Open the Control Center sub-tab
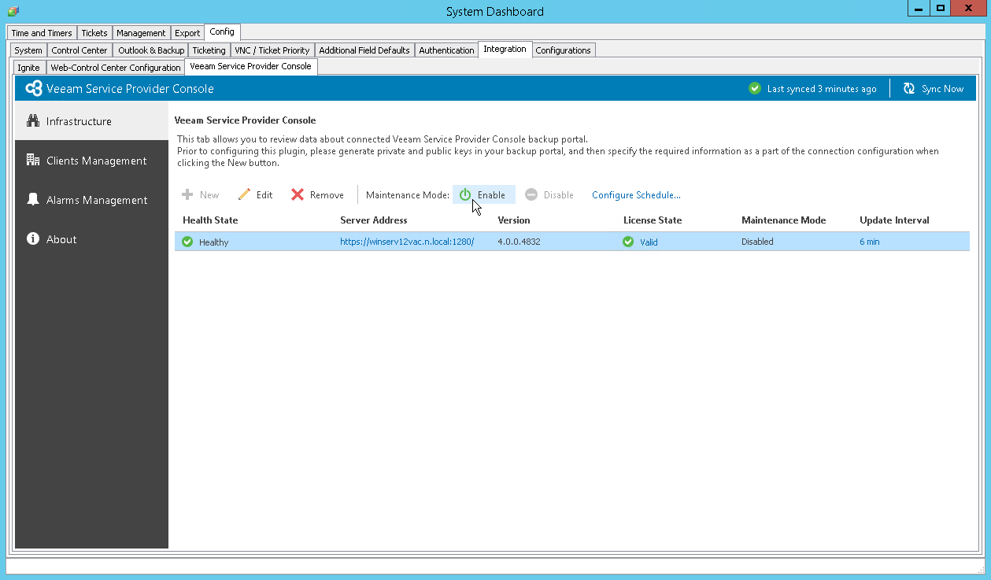The image size is (991, 580). tap(80, 50)
